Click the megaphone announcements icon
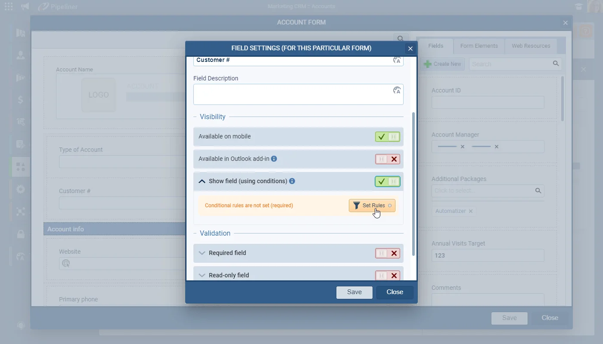The width and height of the screenshot is (603, 344). pyautogui.click(x=25, y=6)
